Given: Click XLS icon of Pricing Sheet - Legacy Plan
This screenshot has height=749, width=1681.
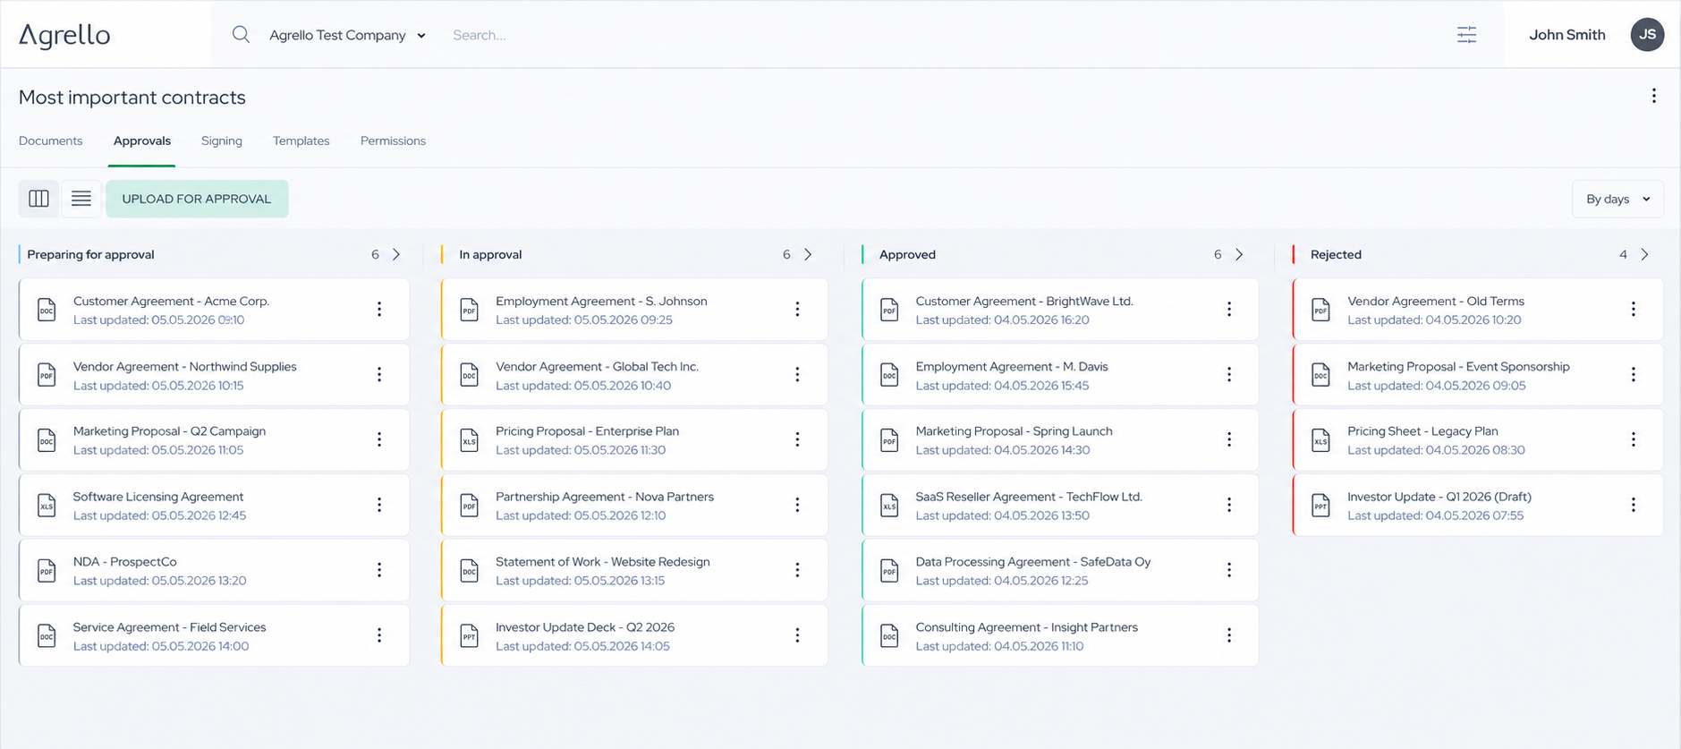Looking at the screenshot, I should [1321, 439].
